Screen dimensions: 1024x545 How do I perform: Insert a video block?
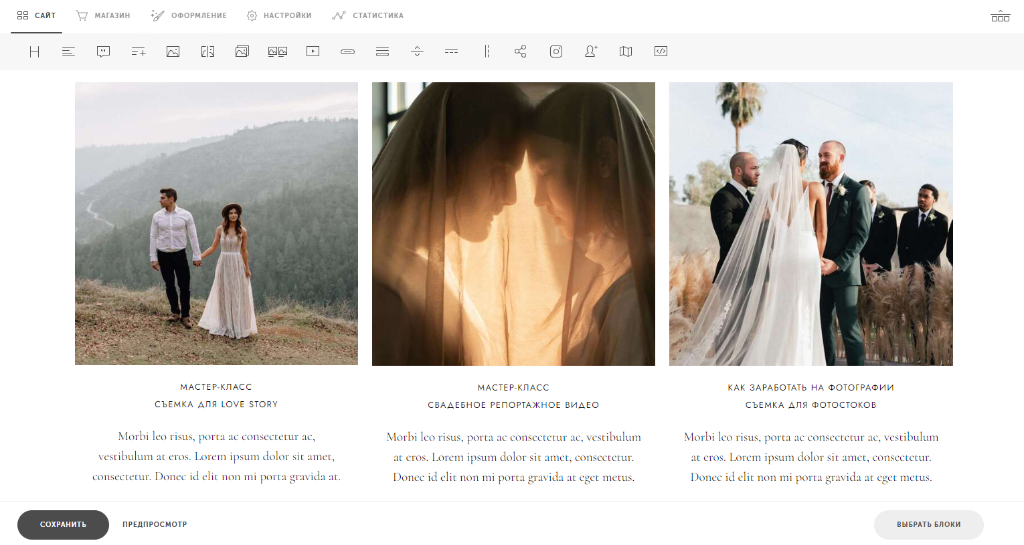point(313,51)
